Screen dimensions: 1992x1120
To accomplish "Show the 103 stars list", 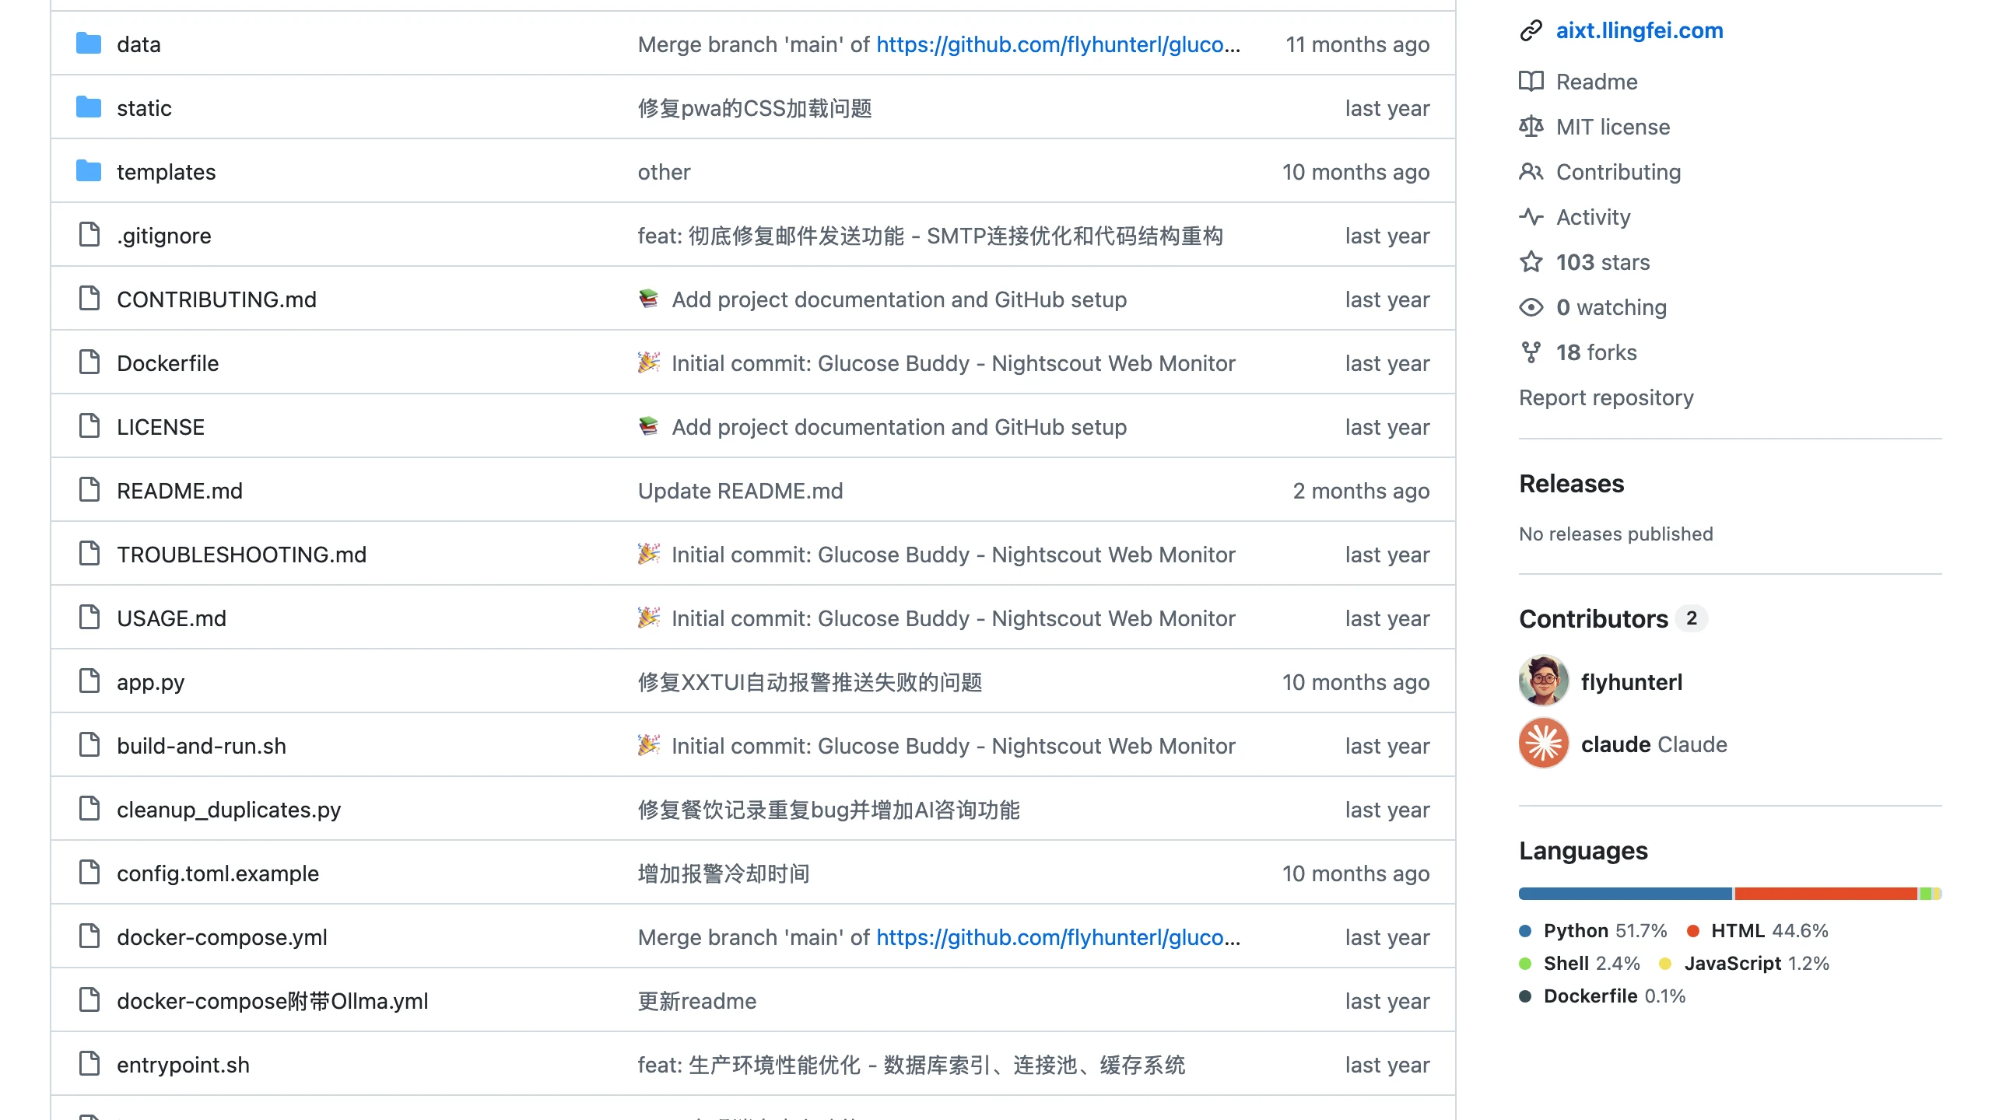I will [1603, 262].
